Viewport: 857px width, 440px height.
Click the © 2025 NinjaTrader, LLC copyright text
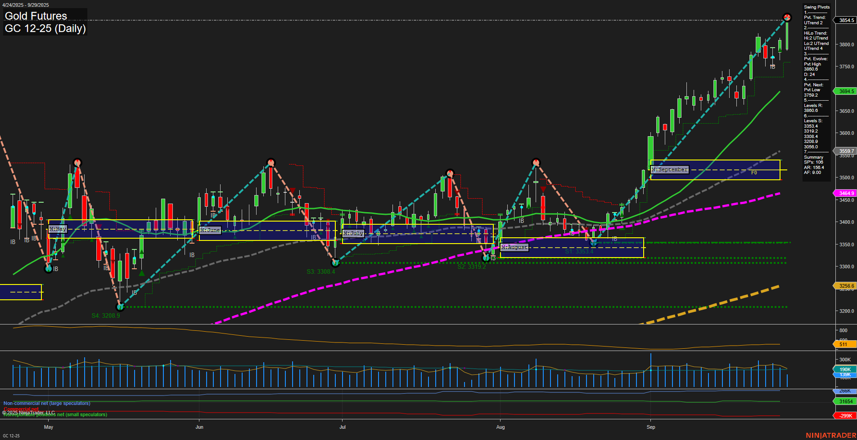pyautogui.click(x=29, y=412)
